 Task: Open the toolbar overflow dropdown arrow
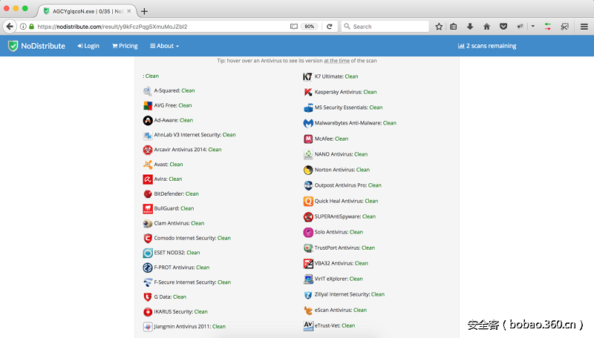[x=532, y=26]
